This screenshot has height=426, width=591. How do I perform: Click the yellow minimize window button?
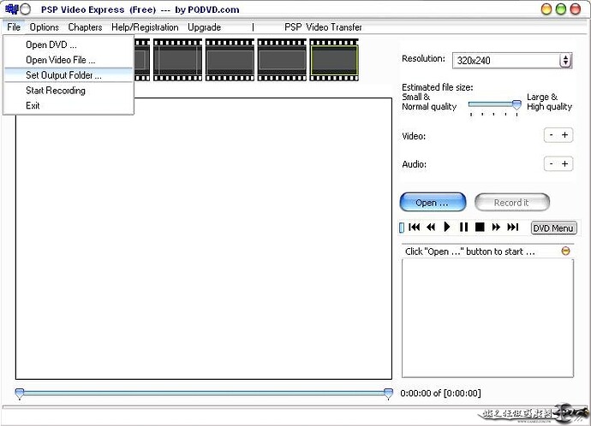coord(546,9)
